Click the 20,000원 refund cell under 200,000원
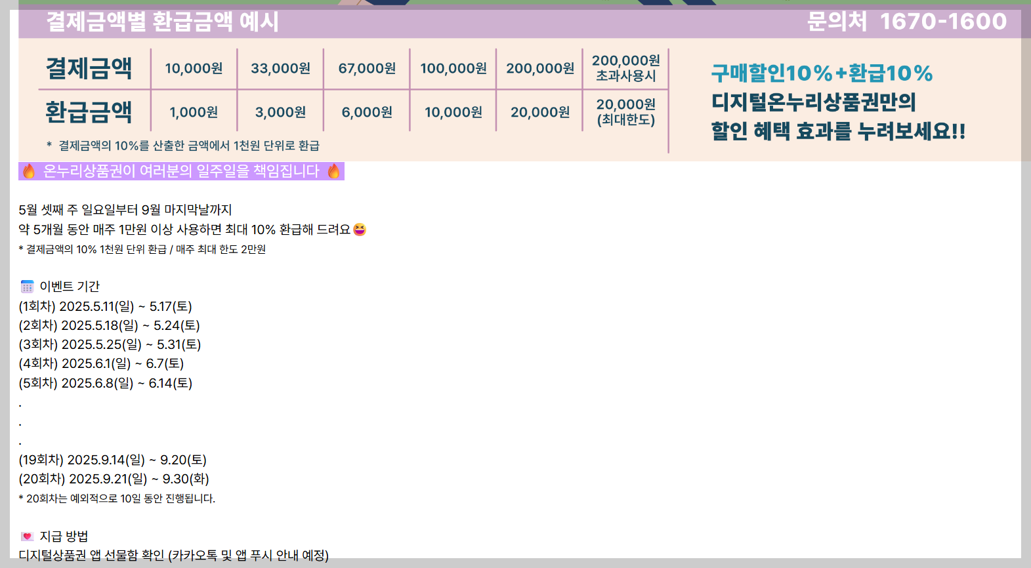The width and height of the screenshot is (1031, 568). tap(540, 112)
